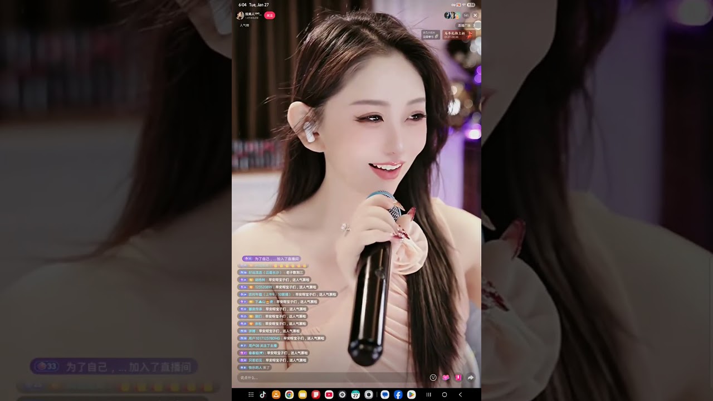The image size is (713, 401).
Task: Tap the home navigation circle button
Action: pyautogui.click(x=445, y=395)
